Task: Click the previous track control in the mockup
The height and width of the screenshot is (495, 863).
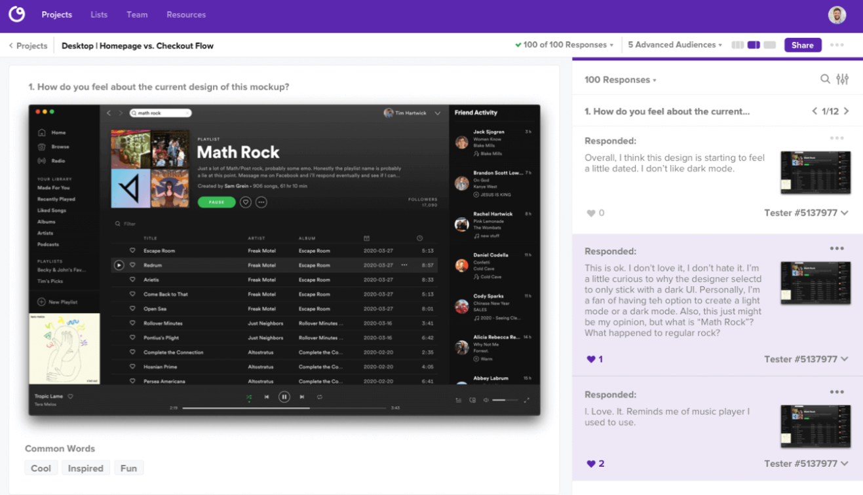Action: (267, 397)
